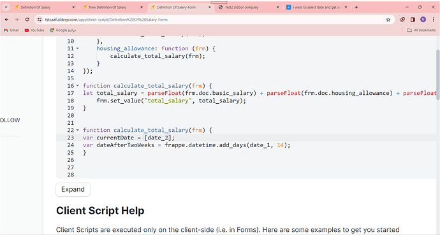Screen dimensions: 440x235
Task: Open tab search dropdown arrow
Action: 6,7
